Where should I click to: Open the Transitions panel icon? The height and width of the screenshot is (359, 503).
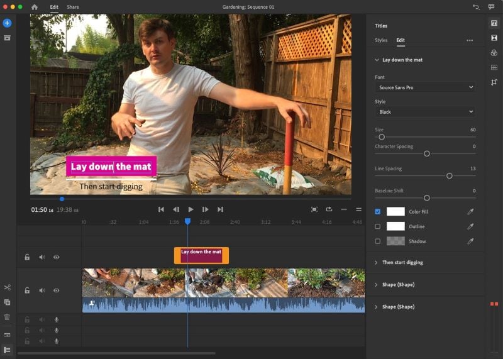[x=494, y=38]
